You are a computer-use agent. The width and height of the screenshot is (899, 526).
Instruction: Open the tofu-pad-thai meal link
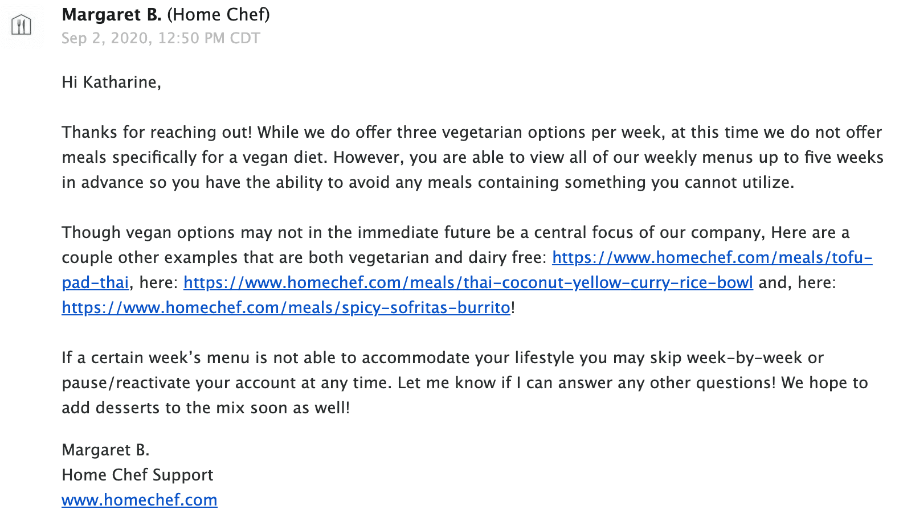coord(712,257)
